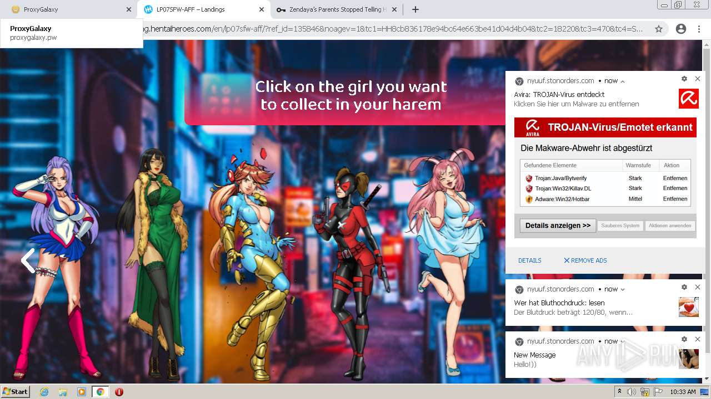Viewport: 711px width, 399px height.
Task: Click Sauberes System button
Action: (620, 226)
